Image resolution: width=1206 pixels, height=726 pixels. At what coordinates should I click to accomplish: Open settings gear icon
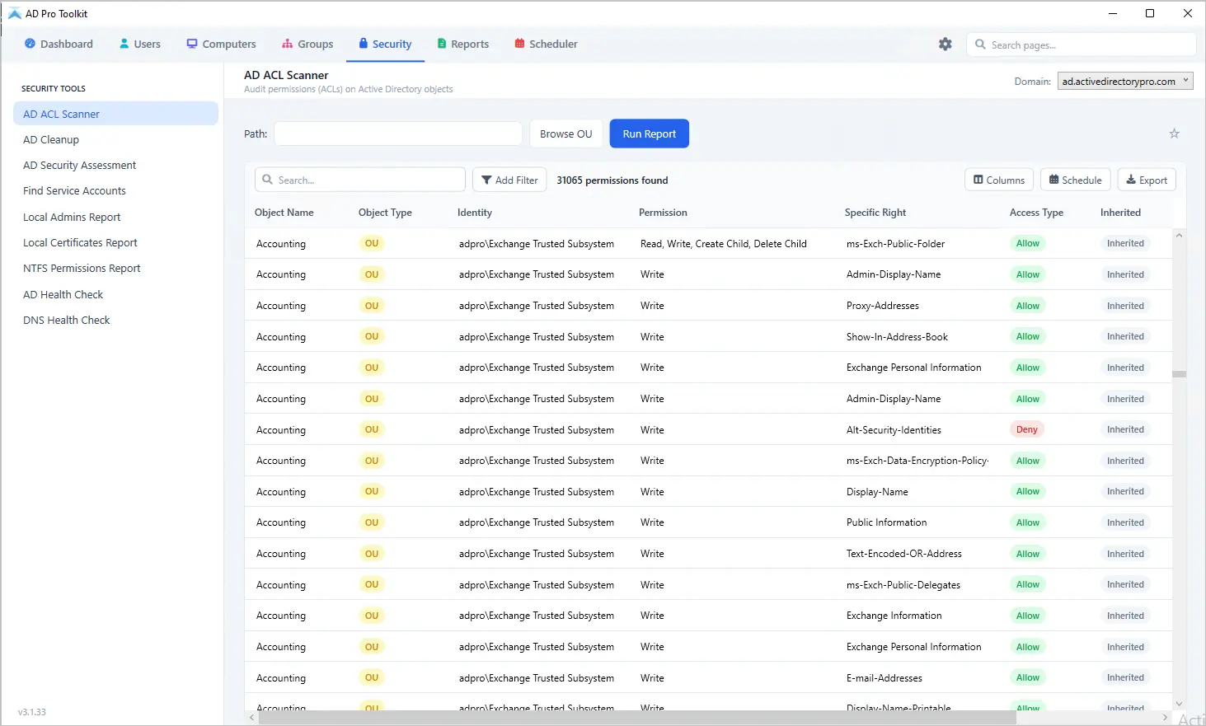(x=946, y=44)
